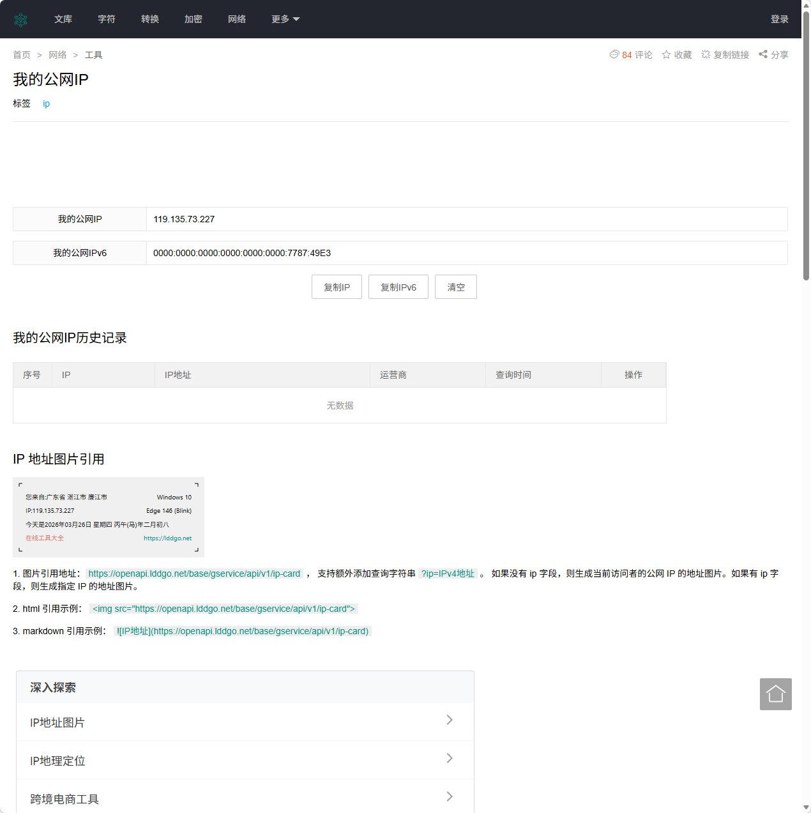This screenshot has width=811, height=813.
Task: Open the 转换 navigation item
Action: 149,19
